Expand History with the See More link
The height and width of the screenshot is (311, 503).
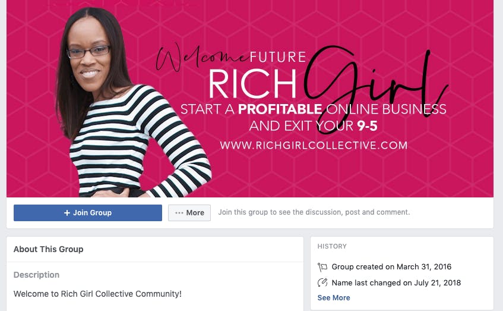coord(334,298)
